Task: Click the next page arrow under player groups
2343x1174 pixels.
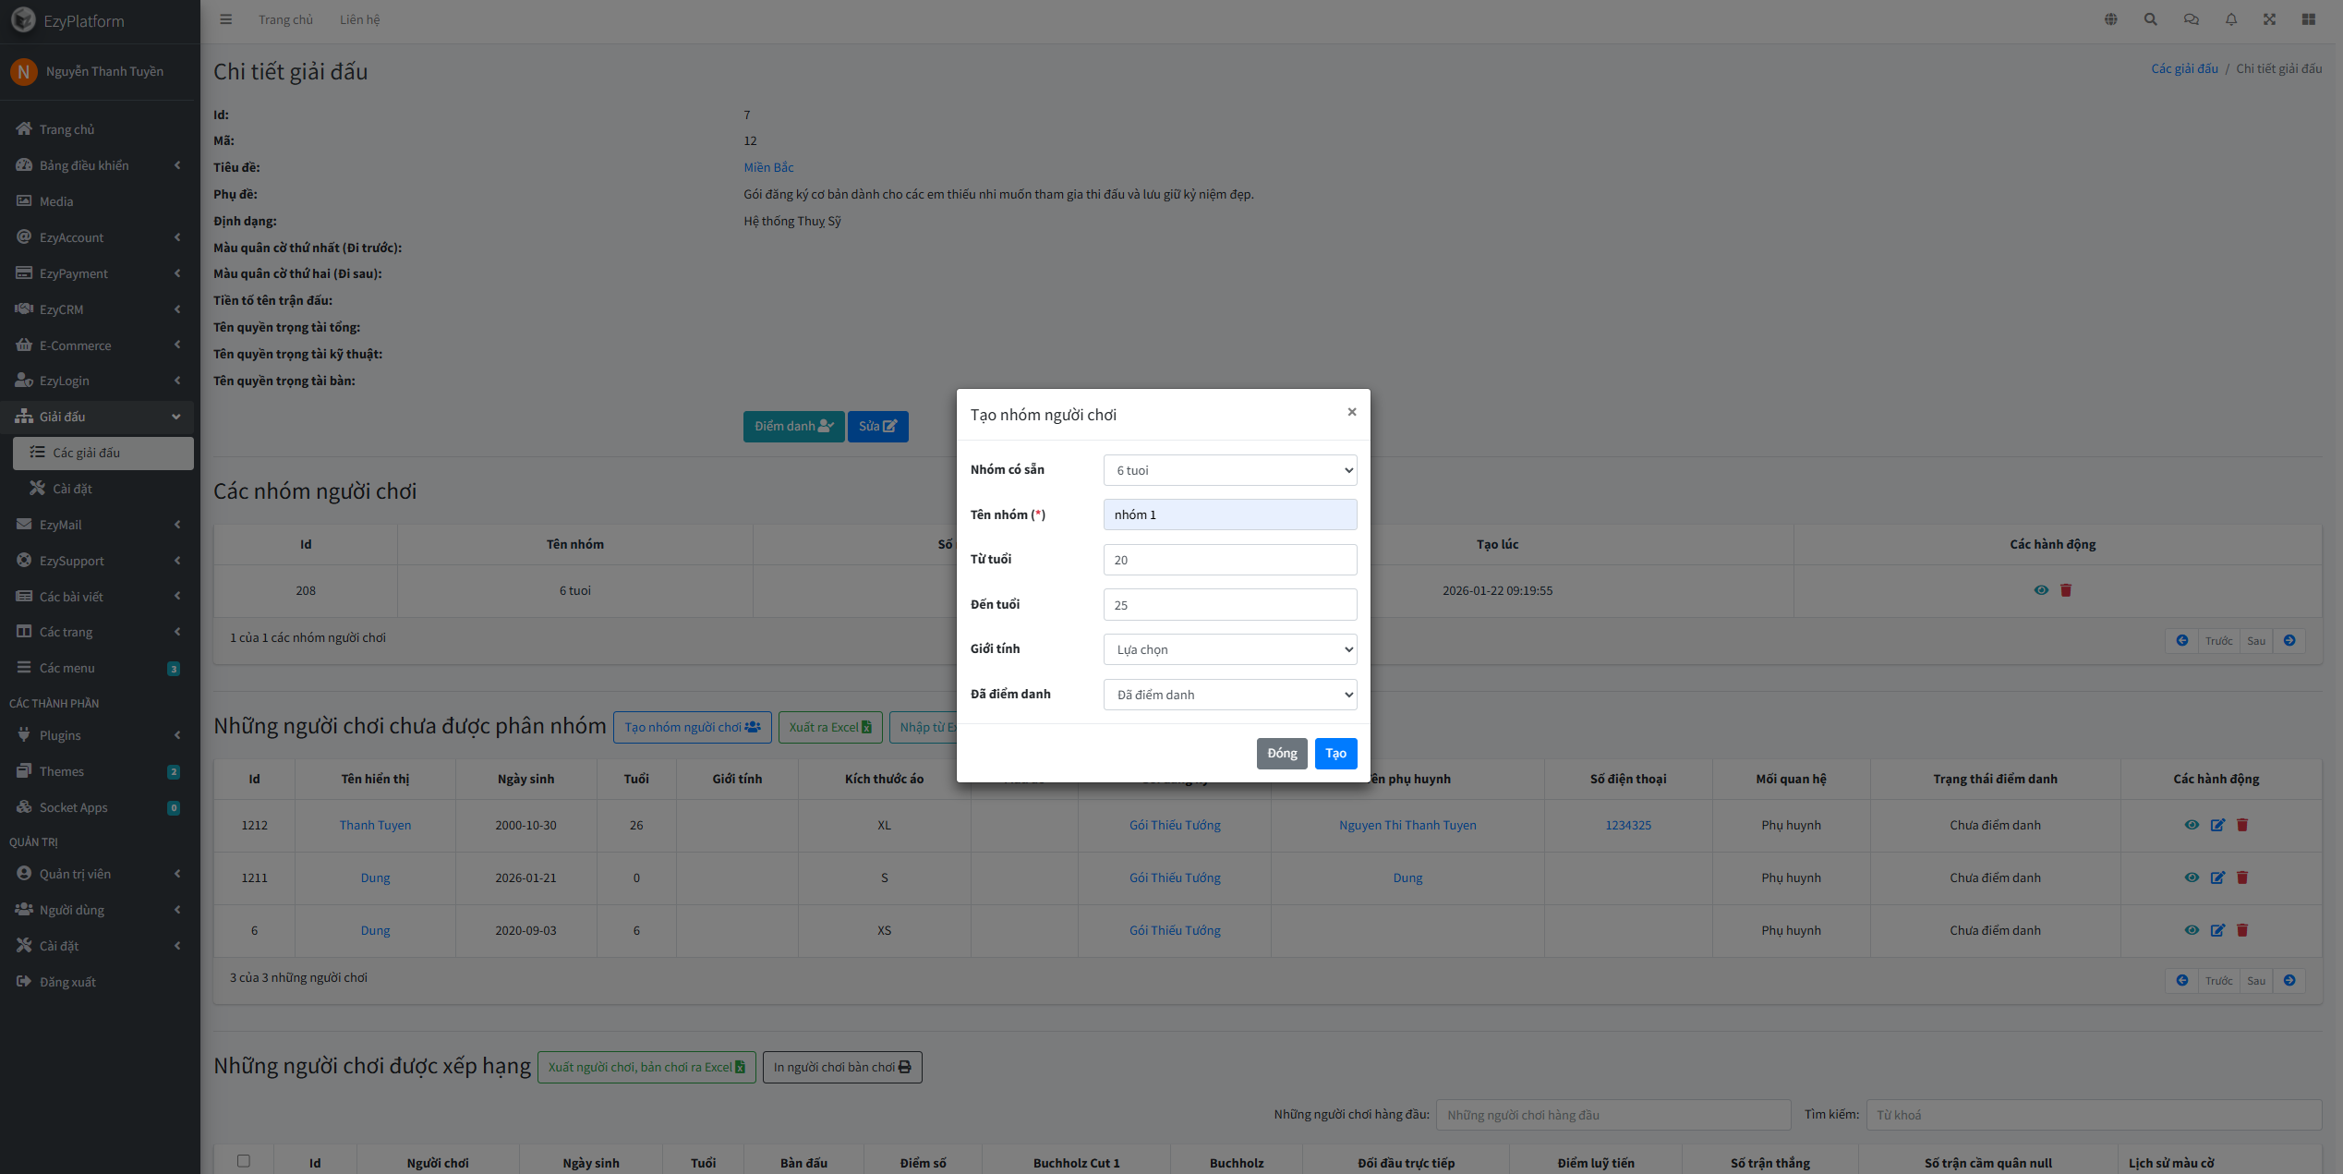Action: [2289, 641]
